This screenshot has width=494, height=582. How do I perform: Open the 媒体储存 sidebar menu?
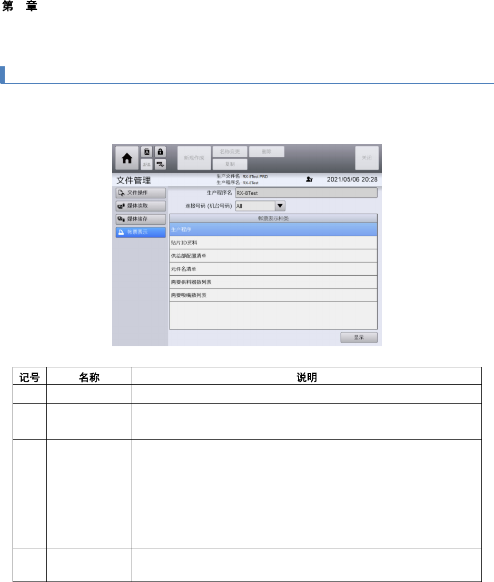coord(141,219)
